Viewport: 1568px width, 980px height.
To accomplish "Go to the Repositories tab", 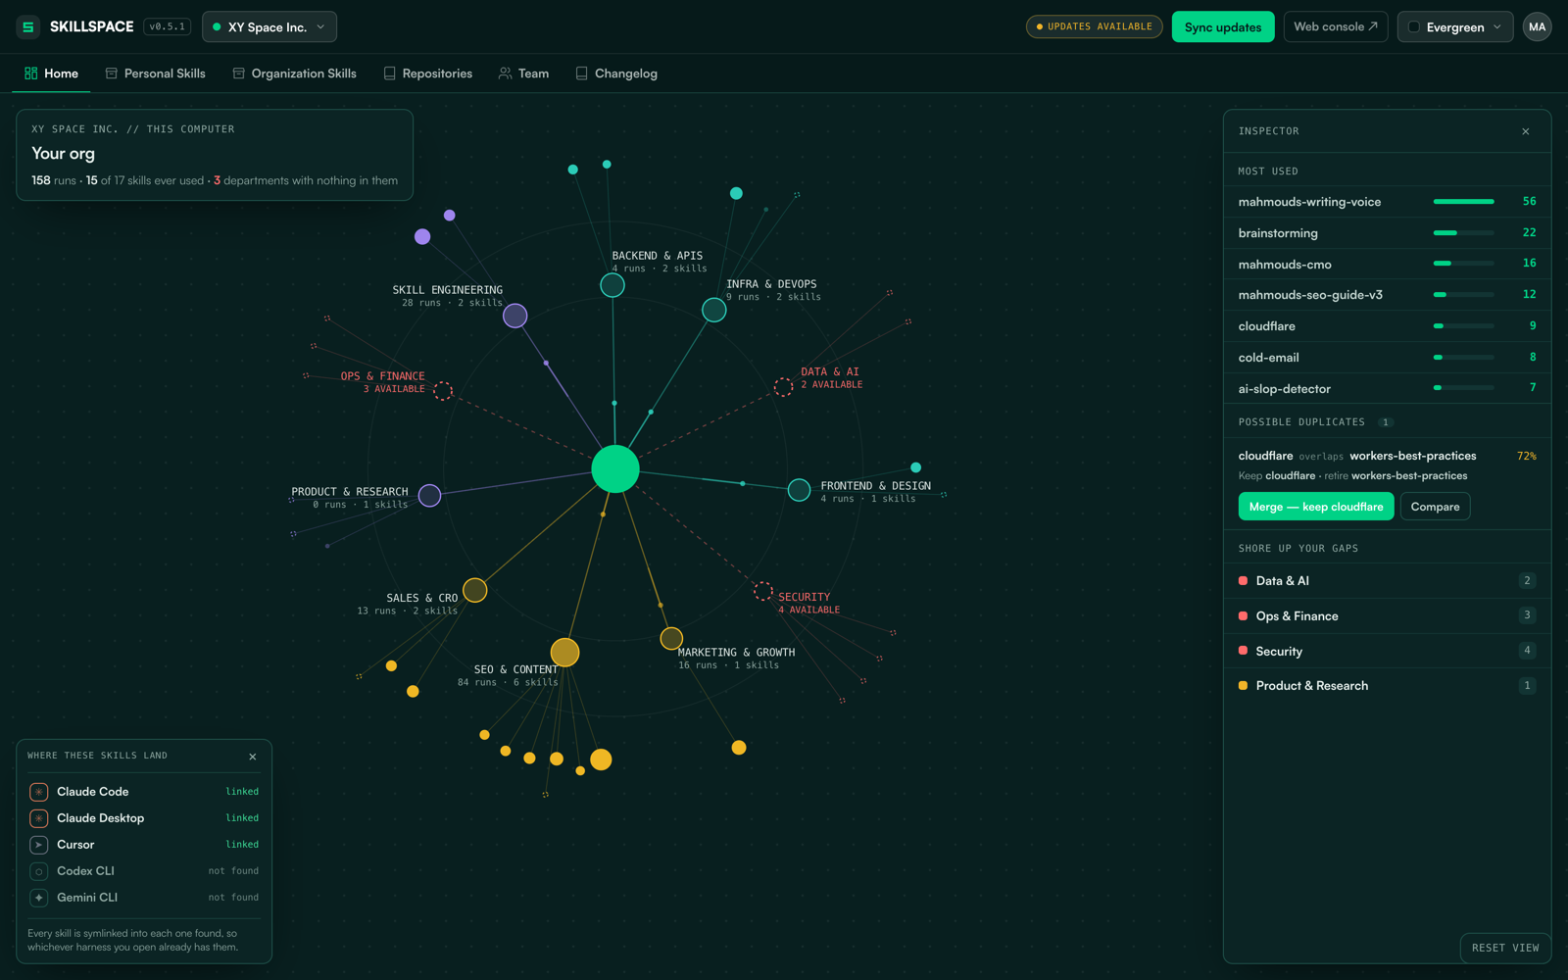I will tap(428, 73).
